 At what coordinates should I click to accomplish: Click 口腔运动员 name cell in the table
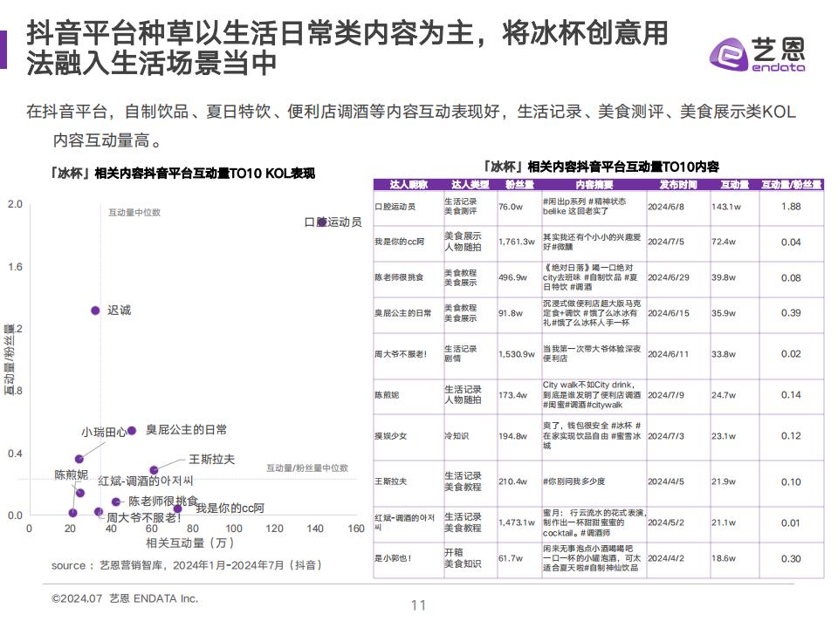pyautogui.click(x=395, y=207)
